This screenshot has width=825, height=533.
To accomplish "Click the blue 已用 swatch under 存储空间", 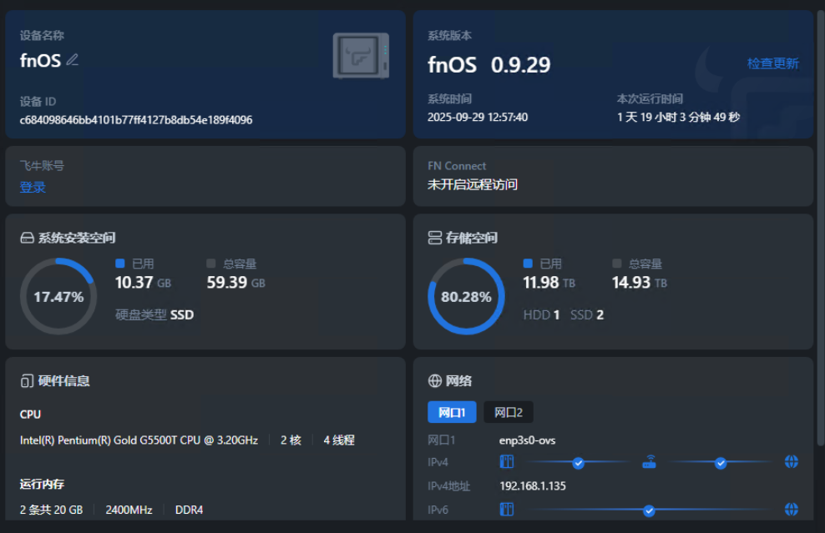I will coord(528,264).
